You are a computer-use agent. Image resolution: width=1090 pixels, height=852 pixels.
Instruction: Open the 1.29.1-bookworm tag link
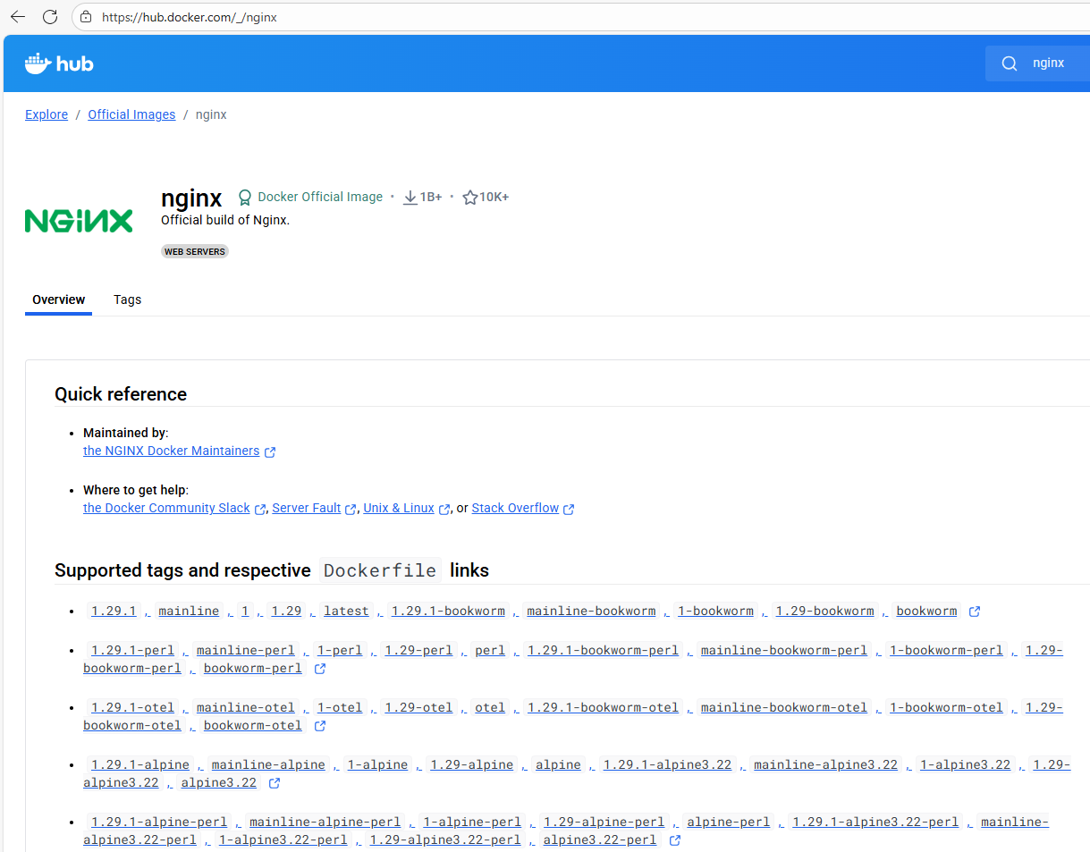tap(448, 611)
